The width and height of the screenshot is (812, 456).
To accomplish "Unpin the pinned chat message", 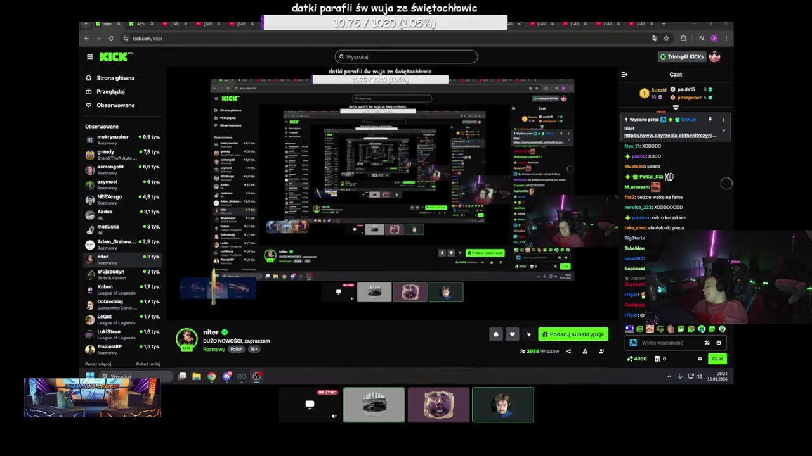I will point(710,120).
